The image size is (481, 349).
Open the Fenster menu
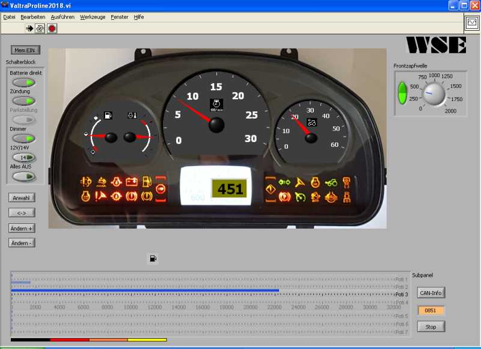coord(120,17)
